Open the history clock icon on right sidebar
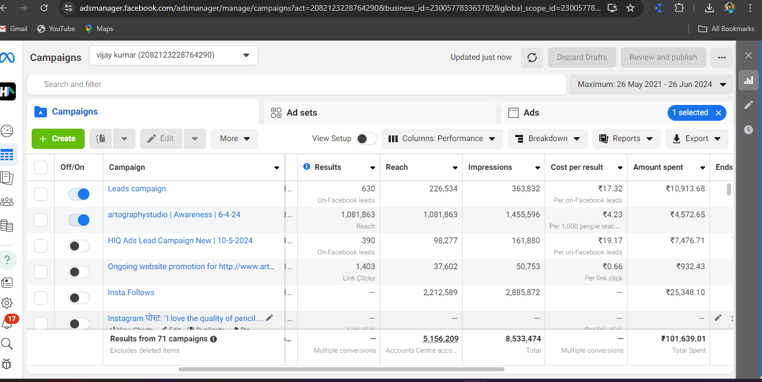Viewport: 762px width, 382px height. (x=748, y=130)
